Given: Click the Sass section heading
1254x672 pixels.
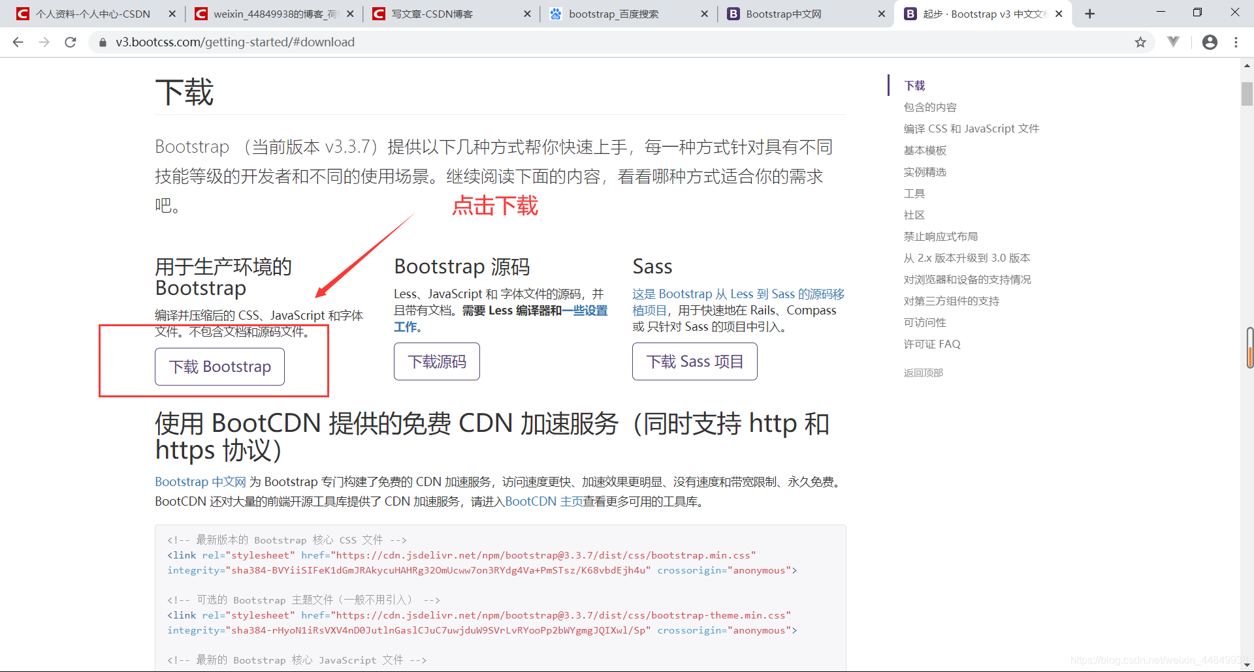Looking at the screenshot, I should tap(652, 266).
